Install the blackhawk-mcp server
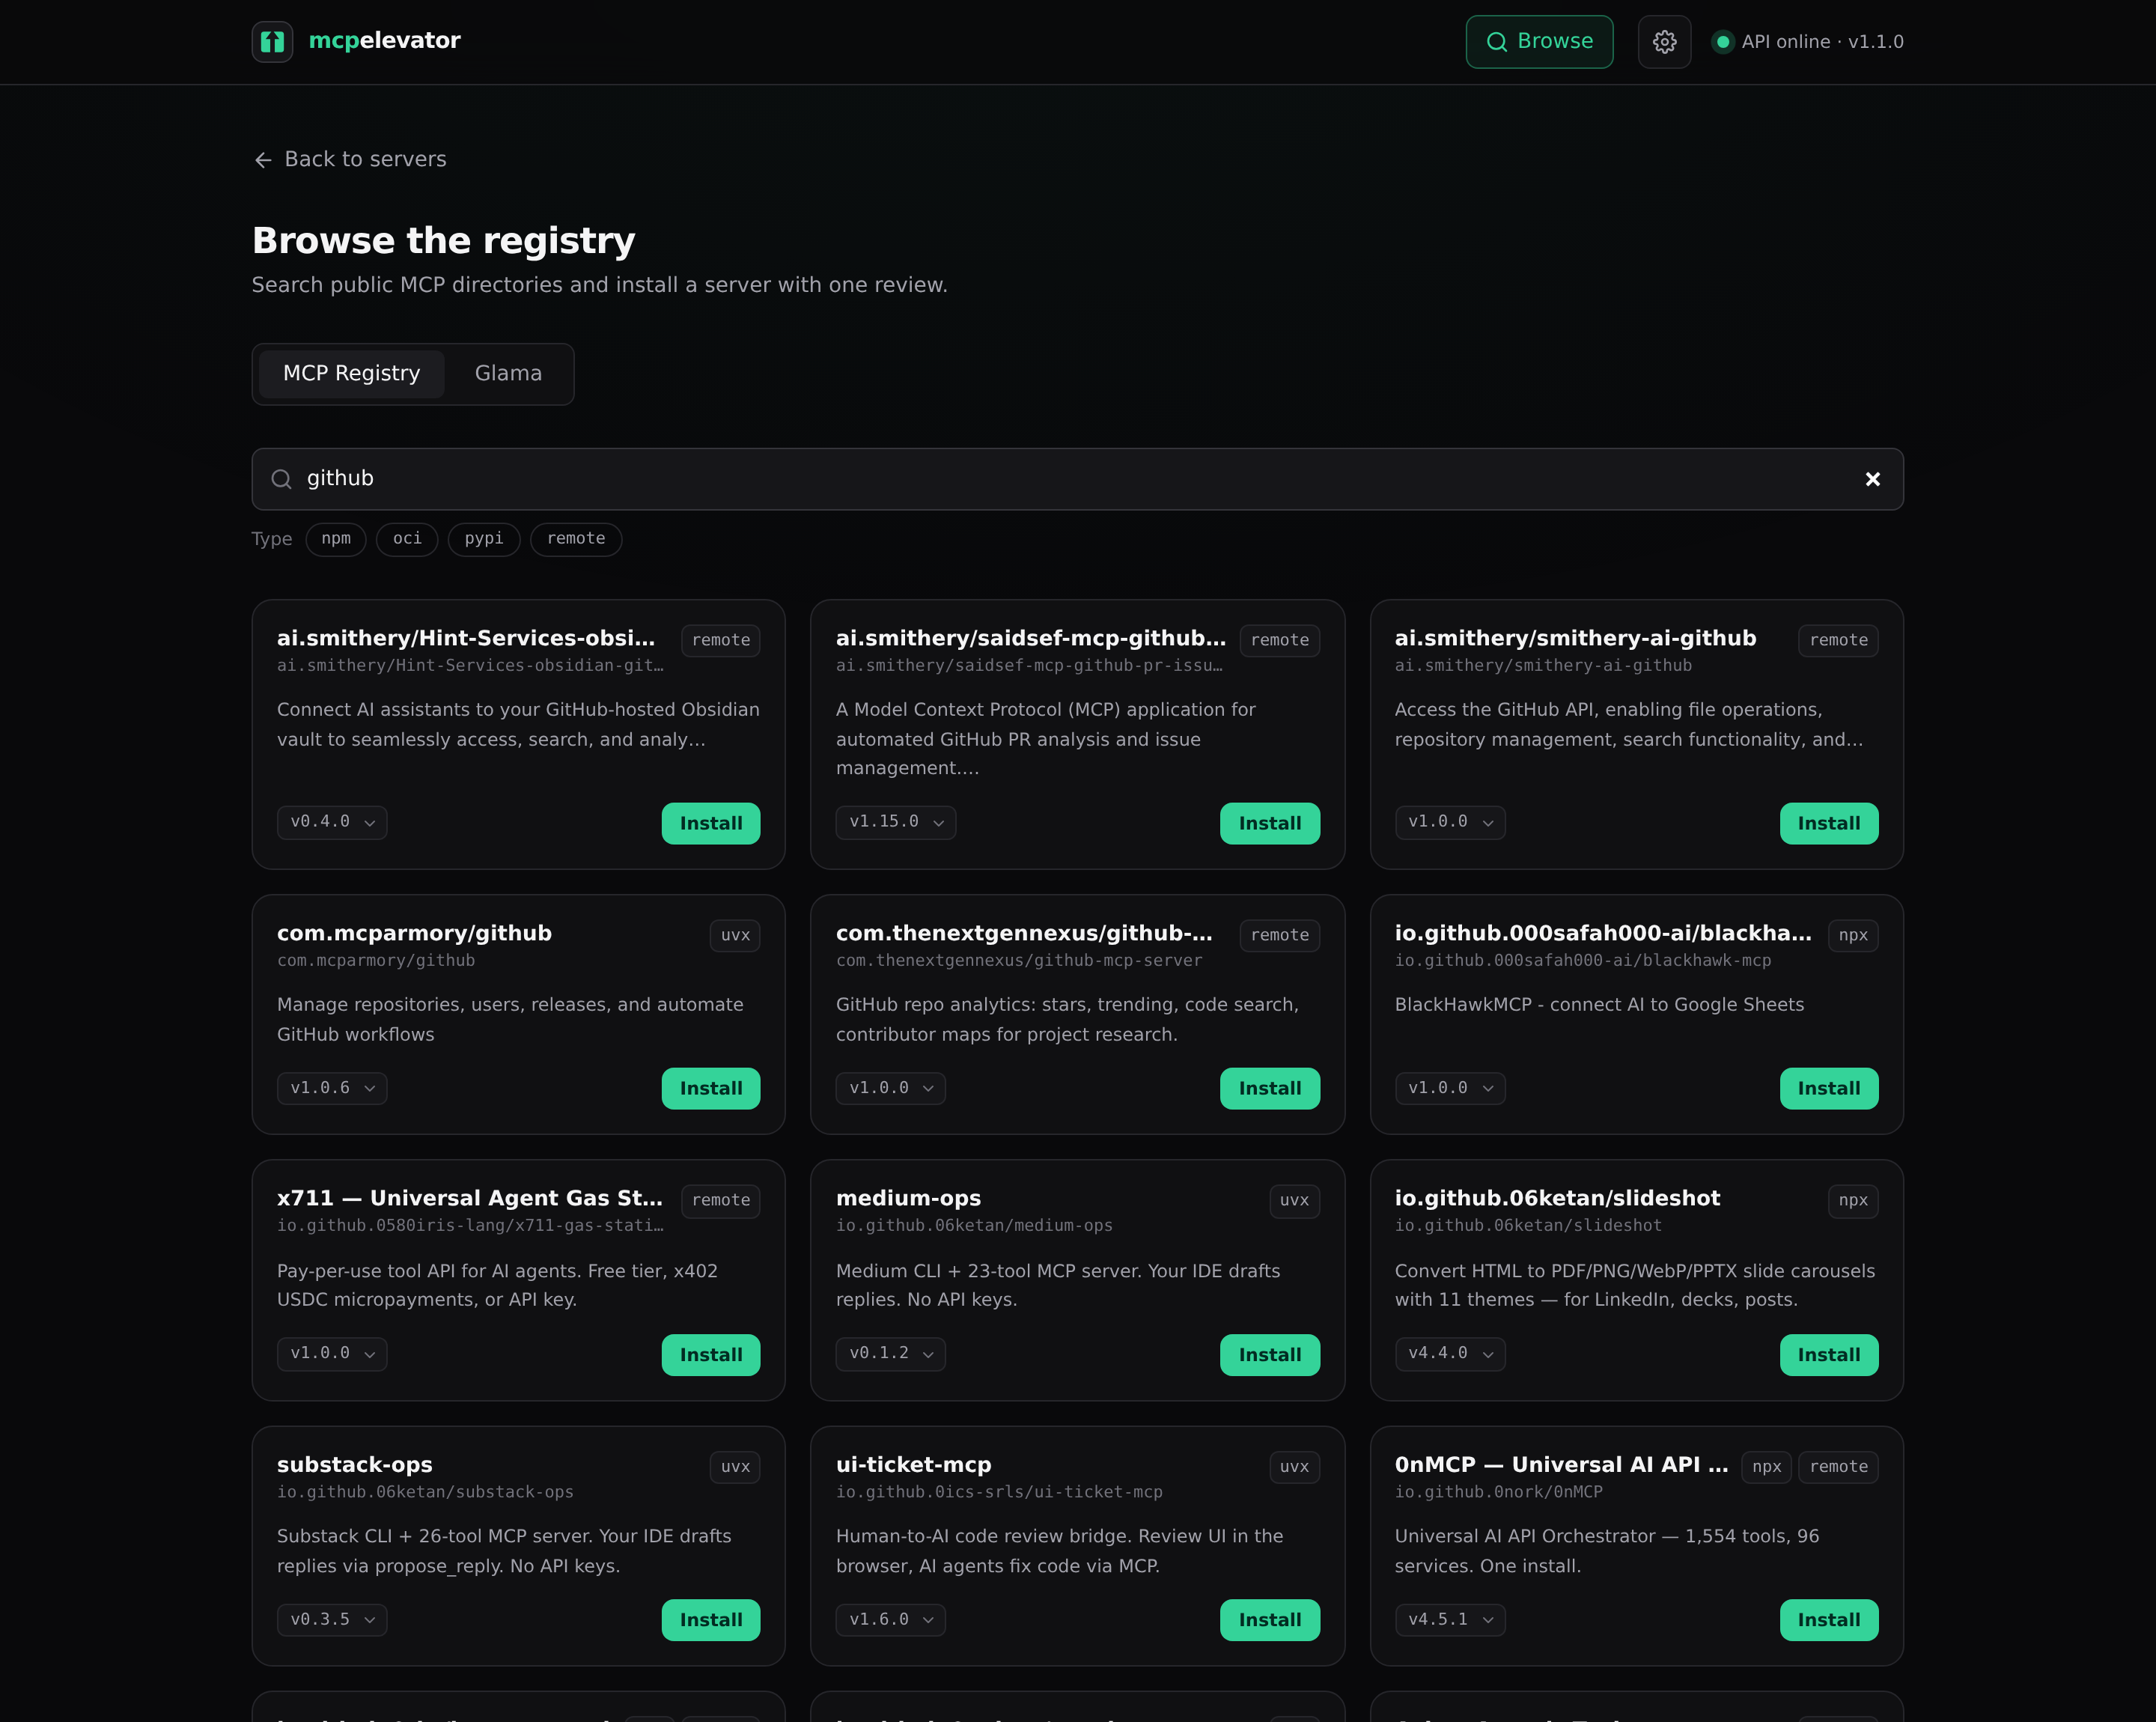 click(x=1829, y=1089)
